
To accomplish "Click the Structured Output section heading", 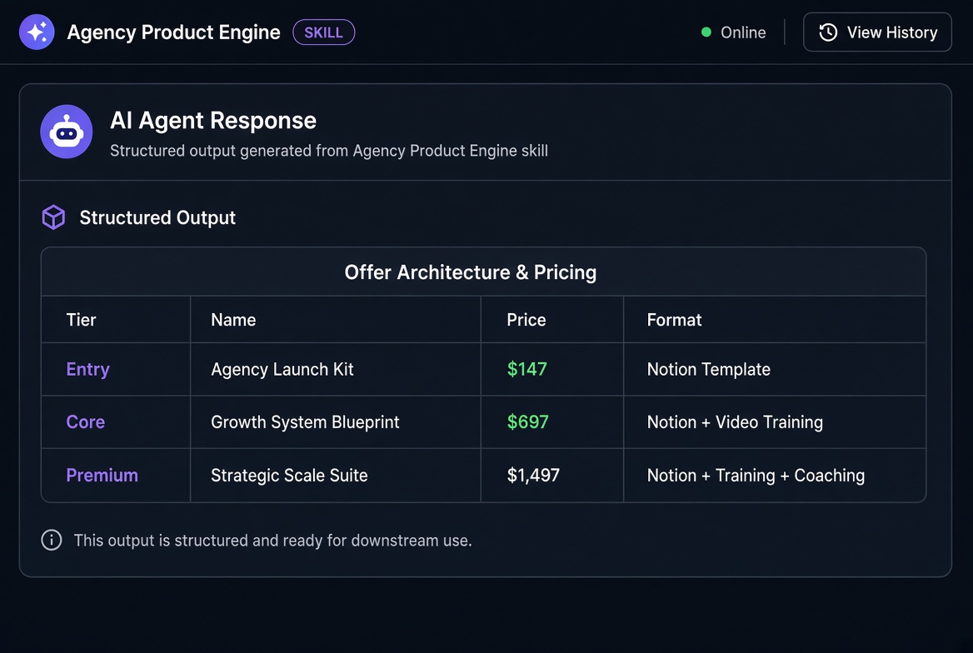I will 157,218.
